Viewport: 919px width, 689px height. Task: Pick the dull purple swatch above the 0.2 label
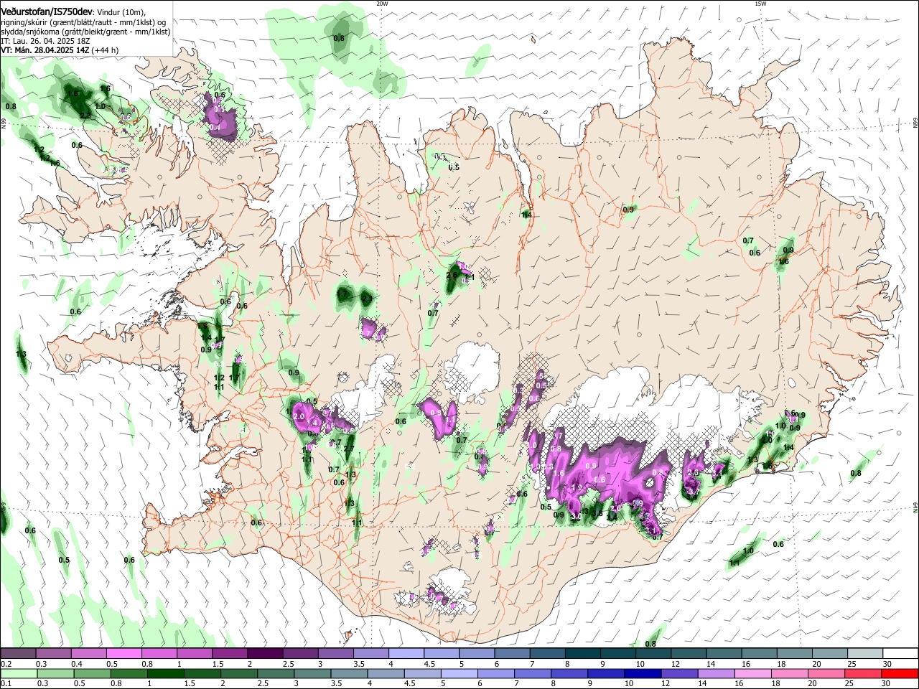(18, 654)
